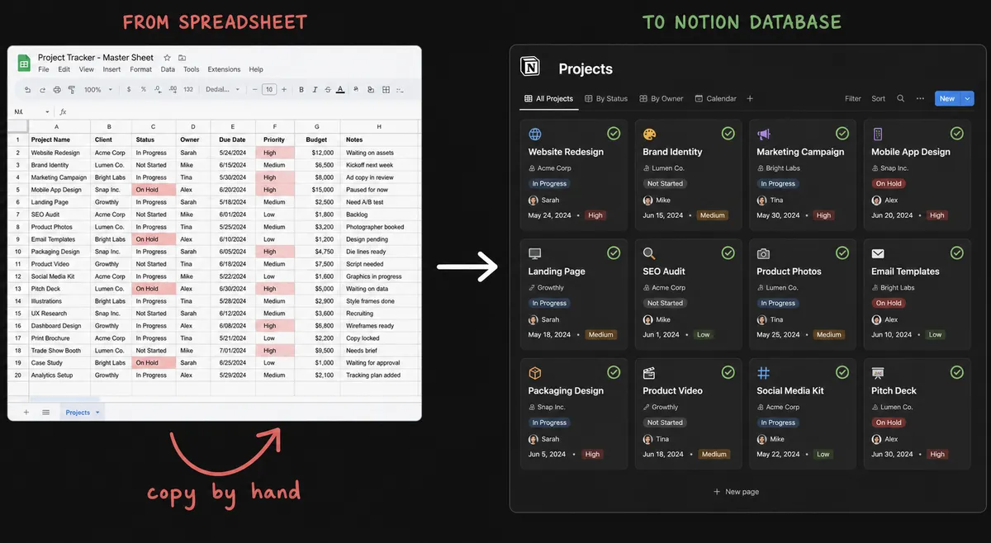
Task: Star the Project Tracker spreadsheet
Action: click(167, 58)
